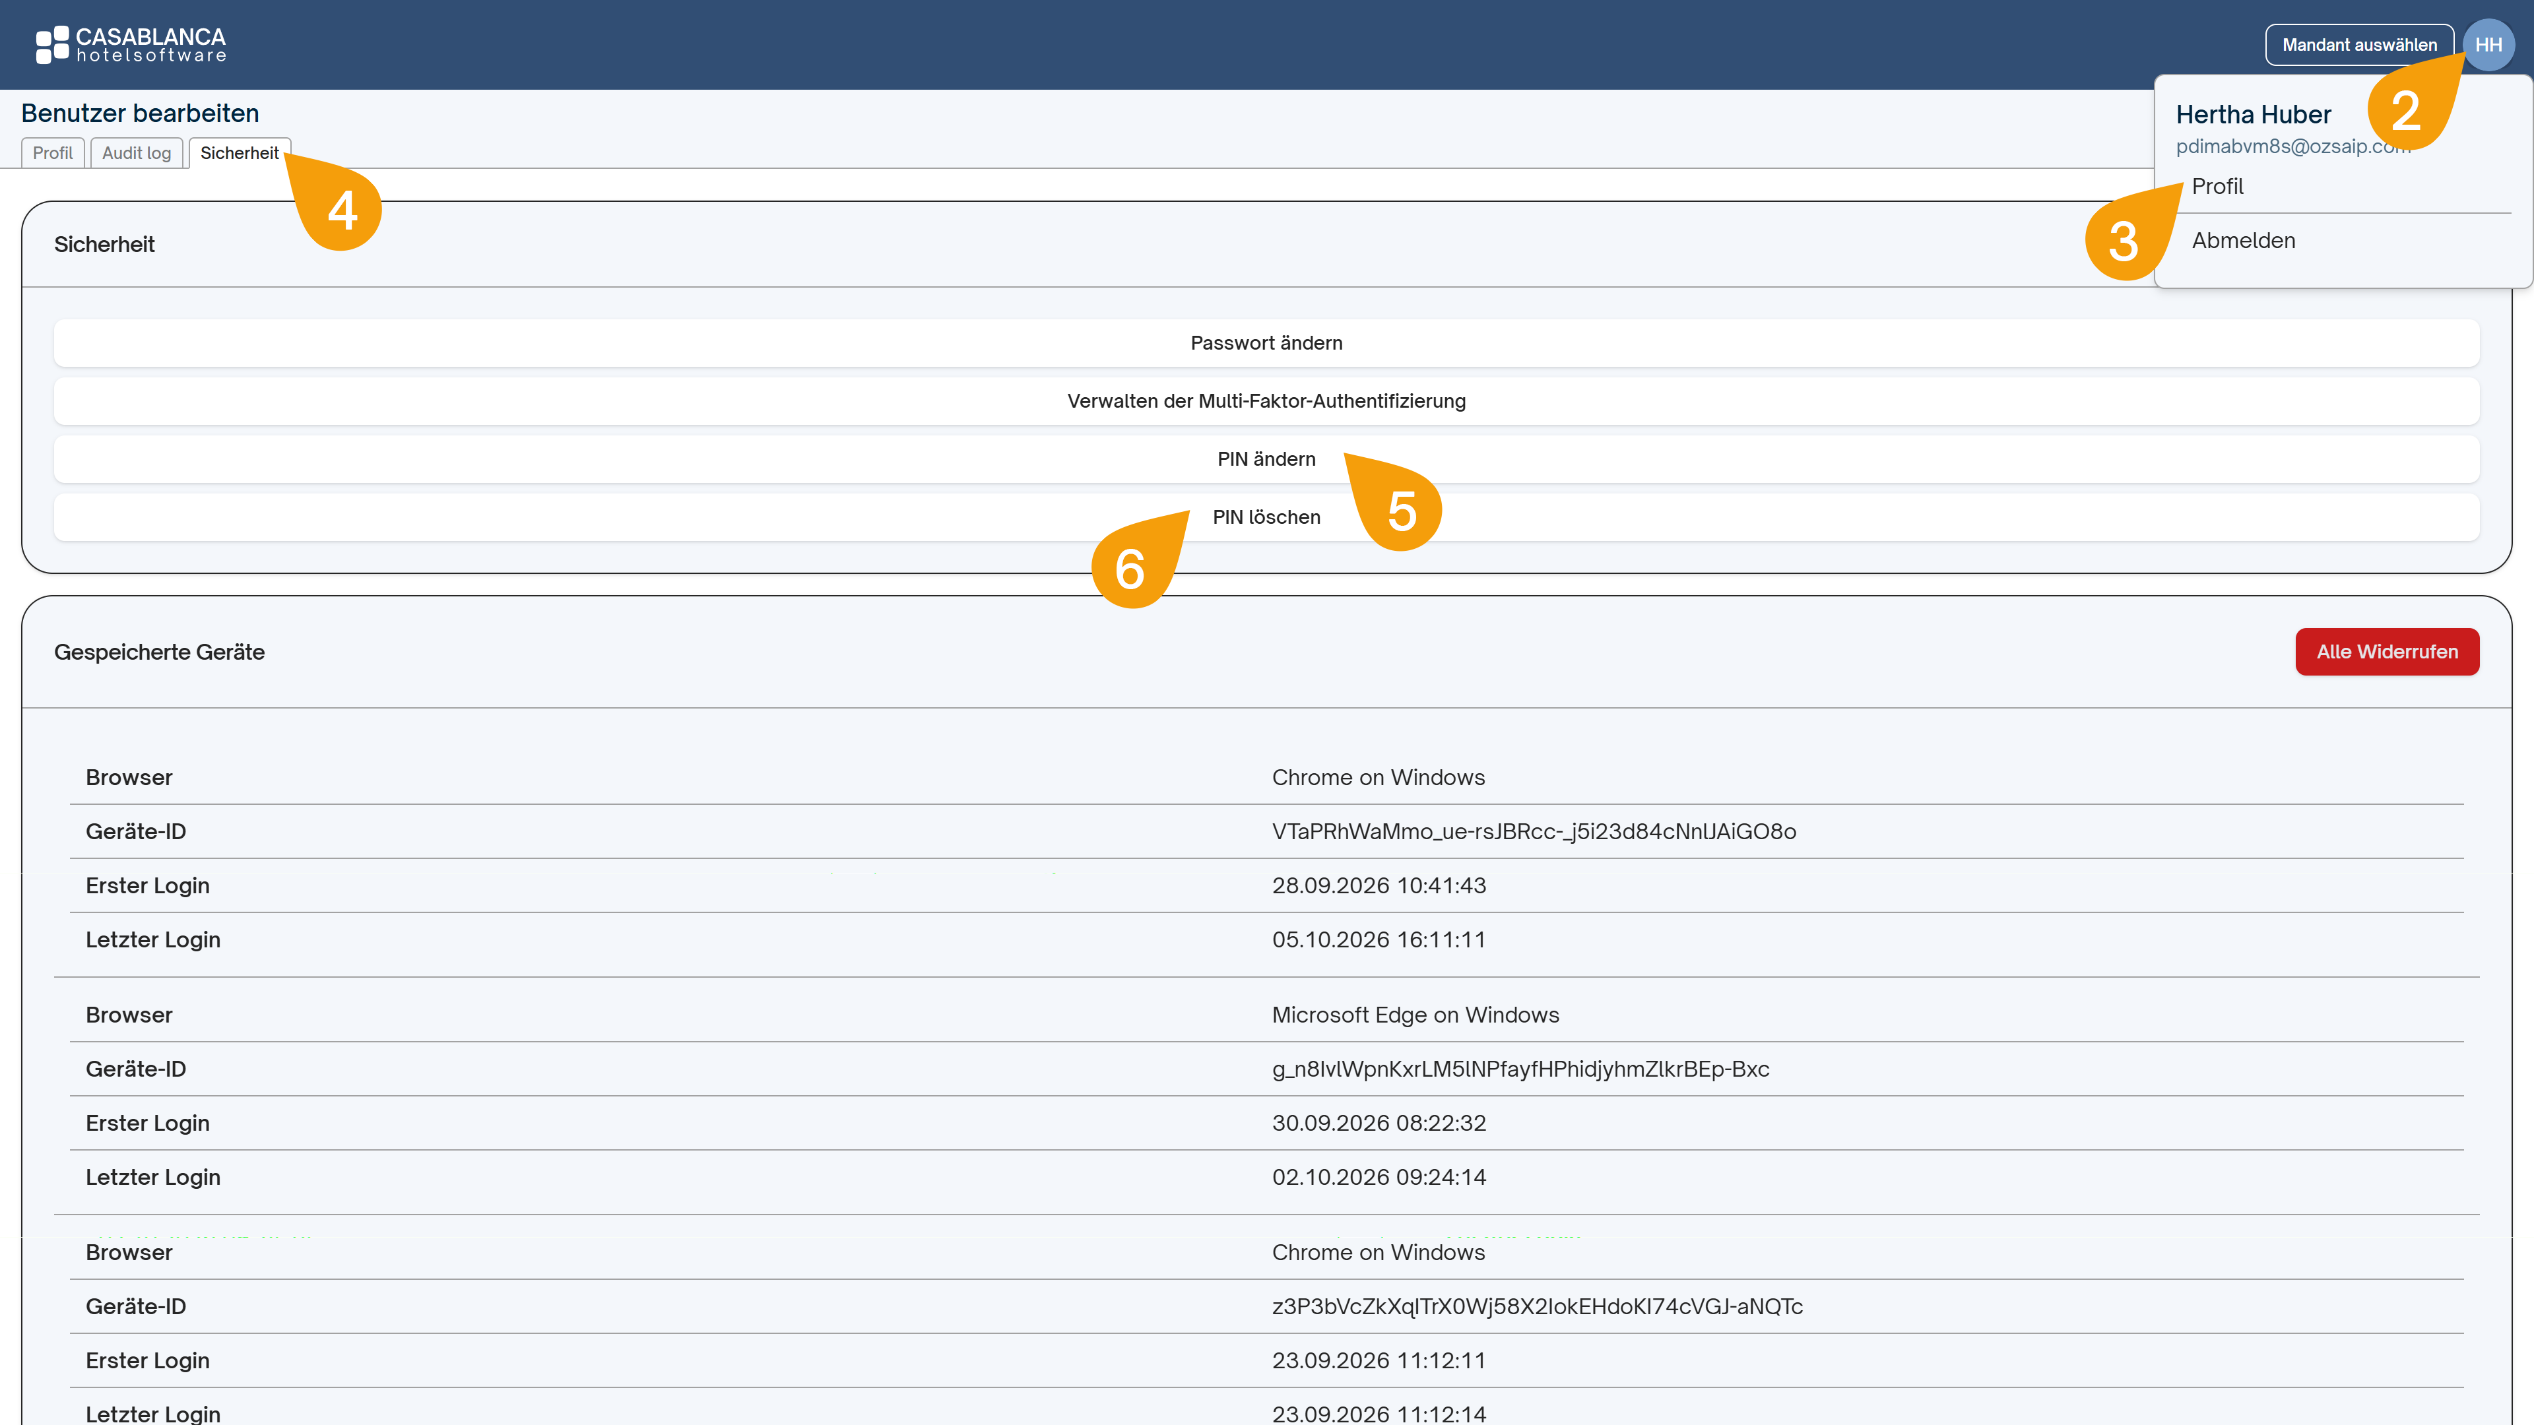
Task: Click PIN löschen button
Action: [1266, 517]
